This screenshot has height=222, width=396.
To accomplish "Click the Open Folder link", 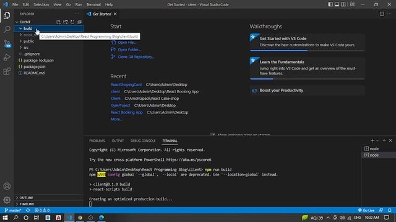I will (x=126, y=49).
